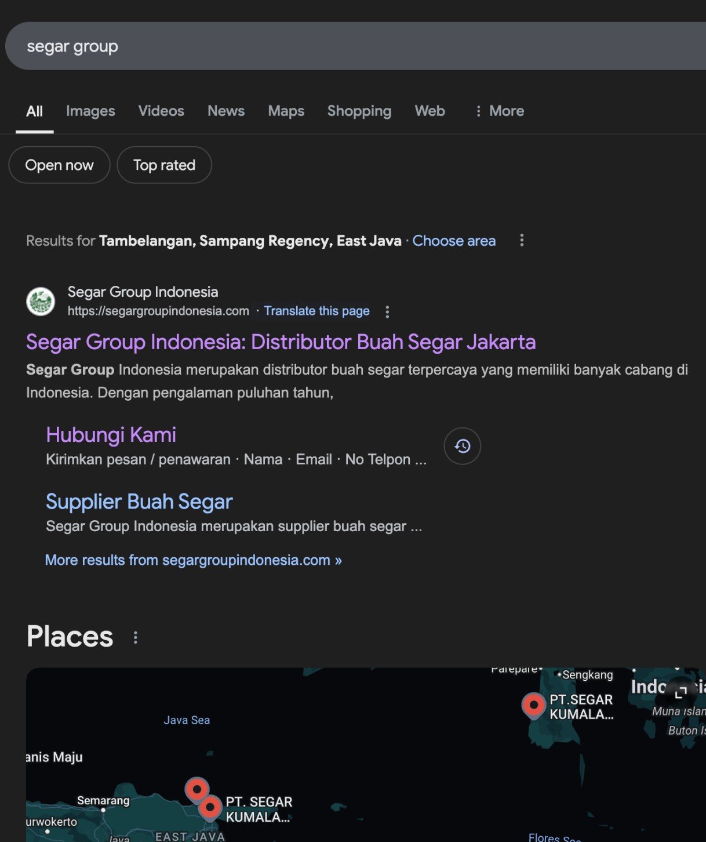Click the search box containing segar group
706x842 pixels.
point(355,46)
